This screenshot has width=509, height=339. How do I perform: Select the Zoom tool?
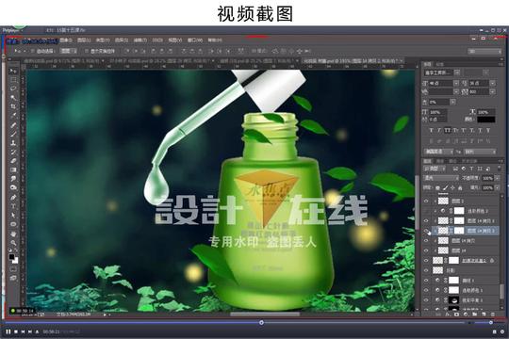pos(13,243)
